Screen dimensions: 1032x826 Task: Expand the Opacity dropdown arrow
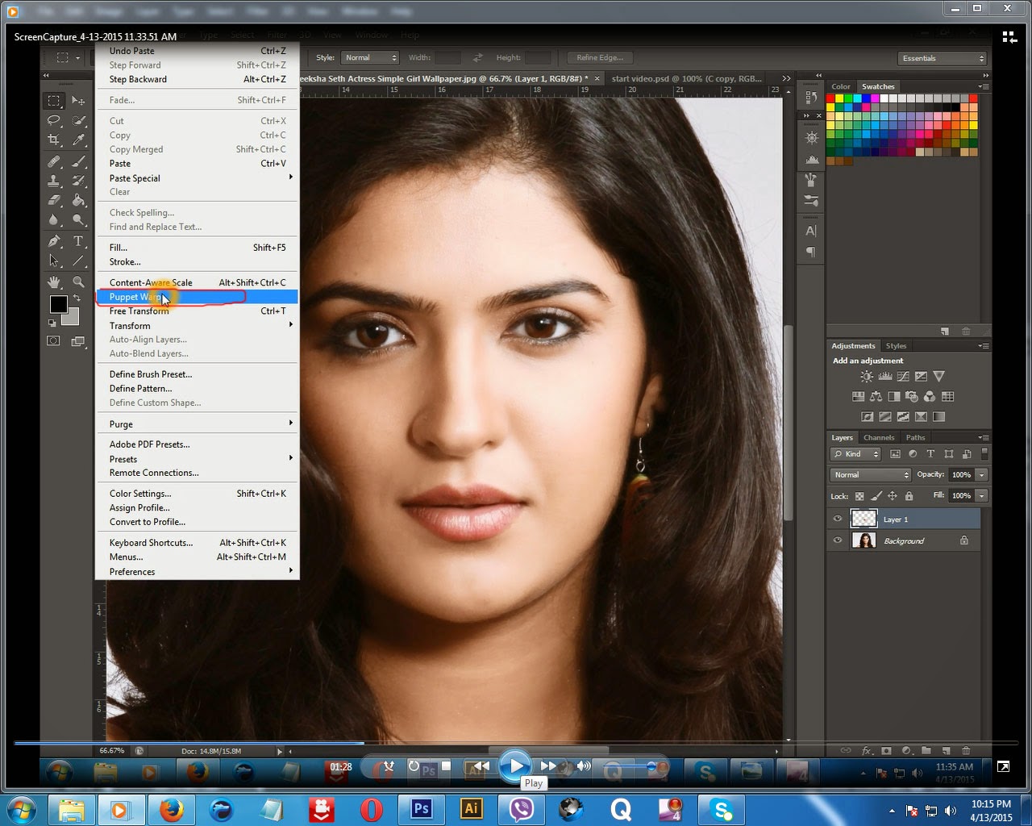983,474
